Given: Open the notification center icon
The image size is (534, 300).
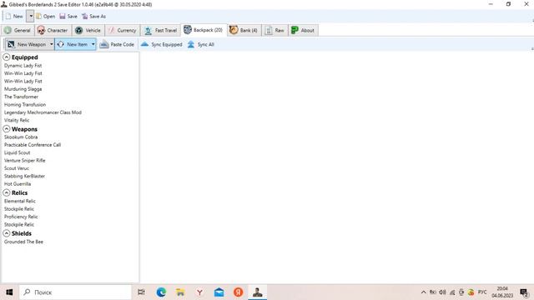Looking at the screenshot, I should pyautogui.click(x=524, y=292).
